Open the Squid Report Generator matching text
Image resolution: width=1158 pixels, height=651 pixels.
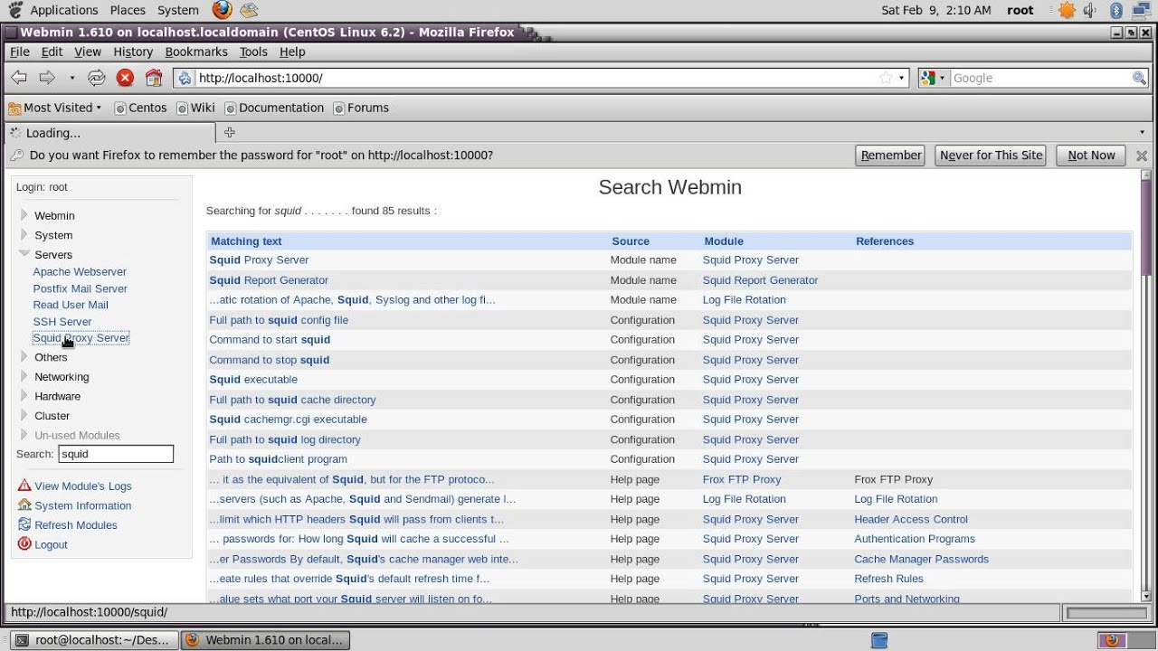269,280
